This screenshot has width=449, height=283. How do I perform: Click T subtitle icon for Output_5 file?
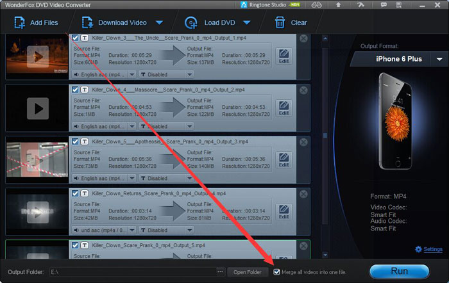tap(85, 245)
